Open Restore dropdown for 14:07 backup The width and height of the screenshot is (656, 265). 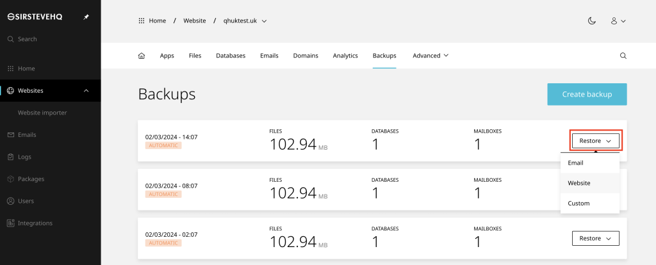tap(596, 141)
